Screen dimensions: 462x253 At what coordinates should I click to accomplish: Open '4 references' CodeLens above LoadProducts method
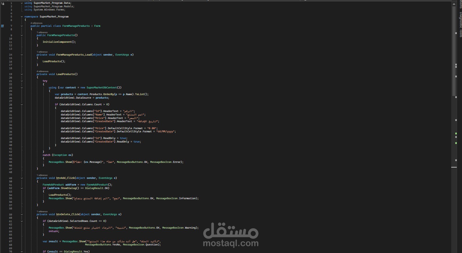(x=43, y=71)
